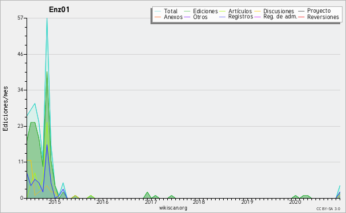Click the cyan Total peak at 57
The width and height of the screenshot is (346, 213).
click(47, 18)
